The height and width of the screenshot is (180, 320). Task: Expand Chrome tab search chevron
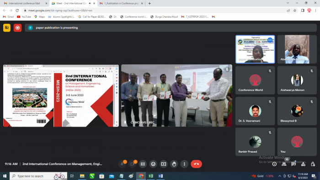point(288,3)
